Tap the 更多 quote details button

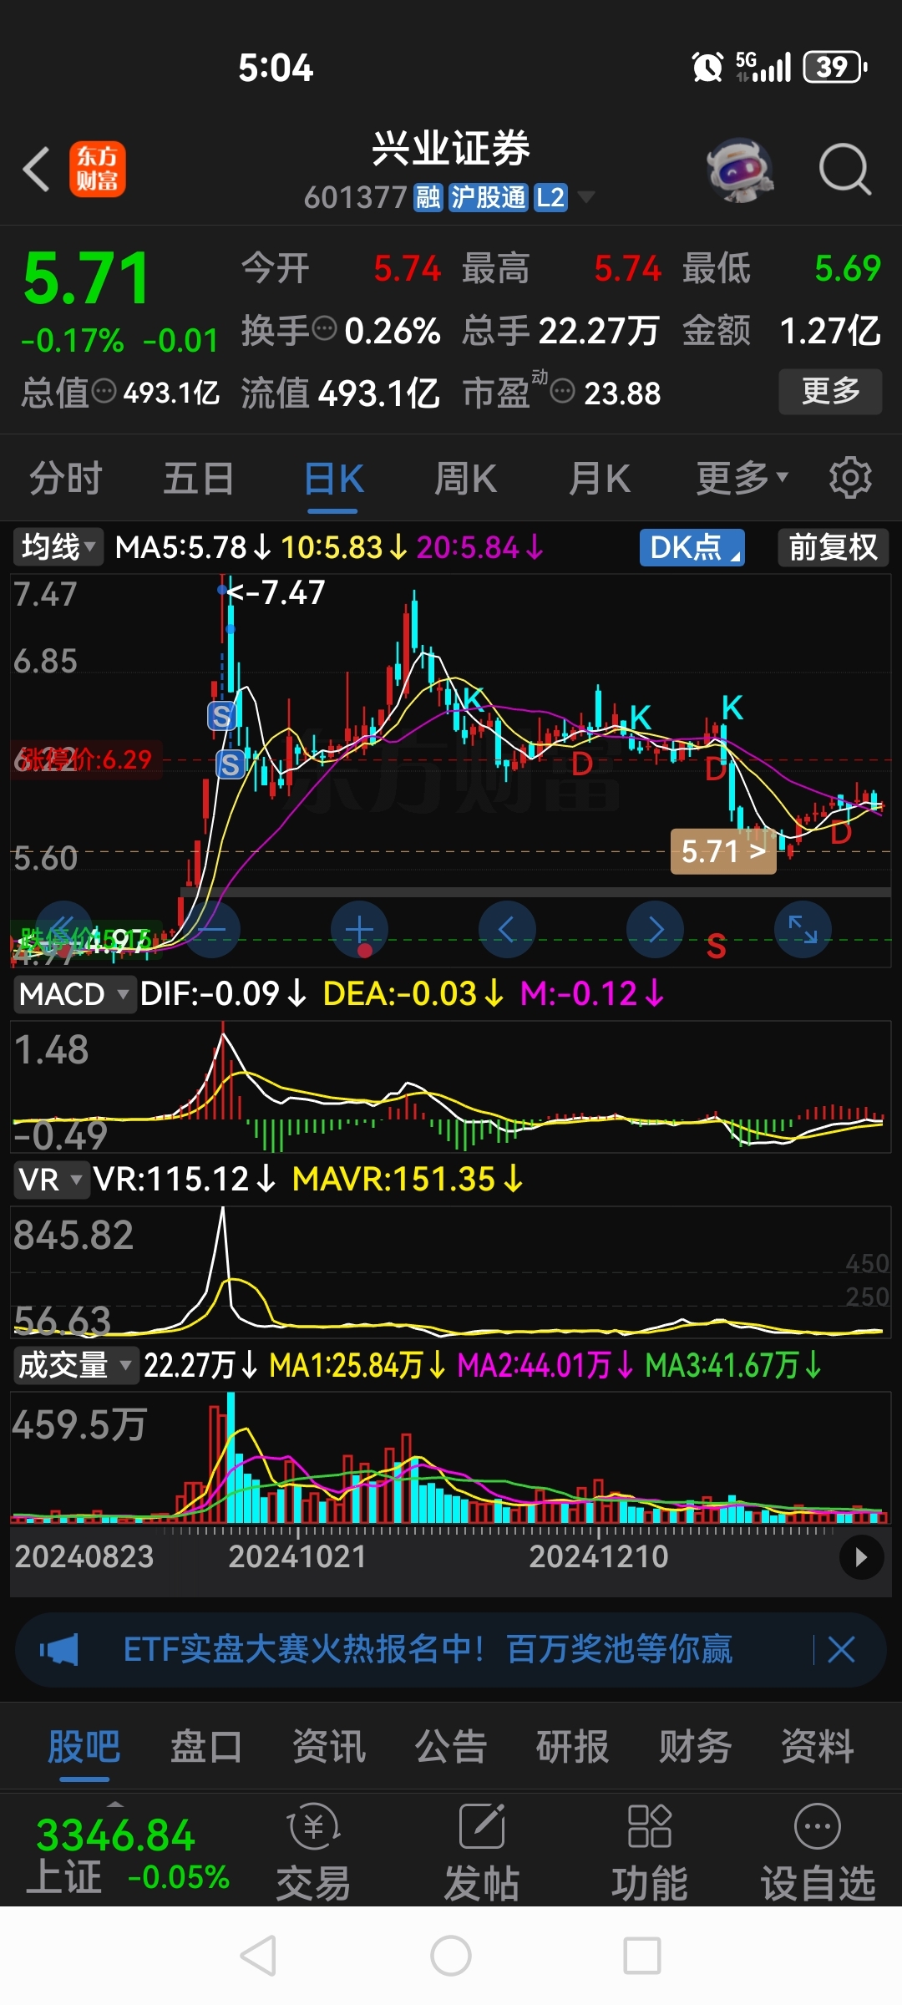830,391
